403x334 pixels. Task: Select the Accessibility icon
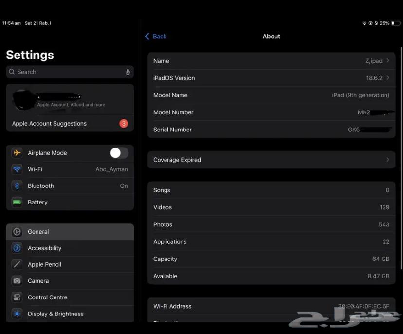click(17, 248)
